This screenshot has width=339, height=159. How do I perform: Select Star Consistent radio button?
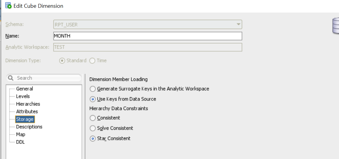(93, 138)
